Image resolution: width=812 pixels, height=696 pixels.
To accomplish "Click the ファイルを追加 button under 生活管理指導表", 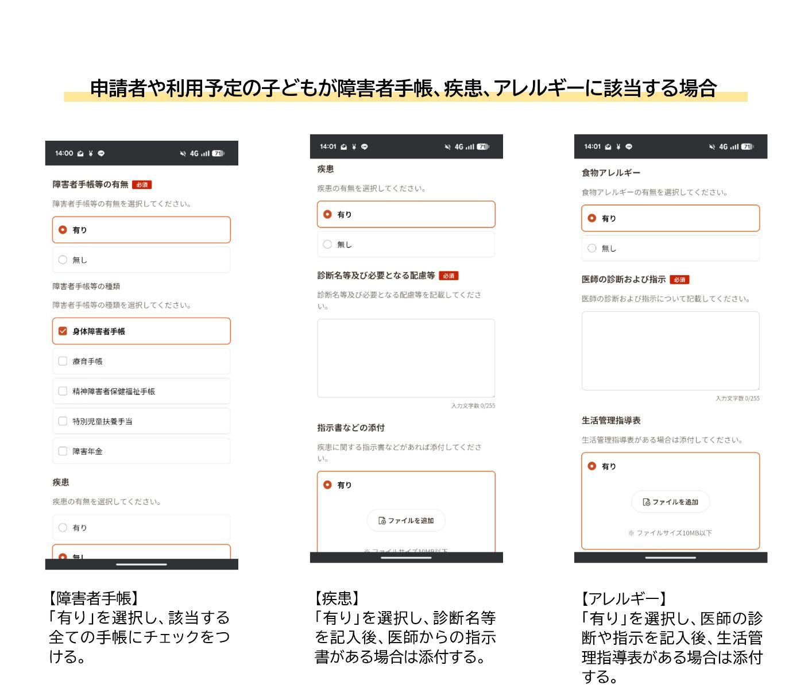I will click(671, 501).
